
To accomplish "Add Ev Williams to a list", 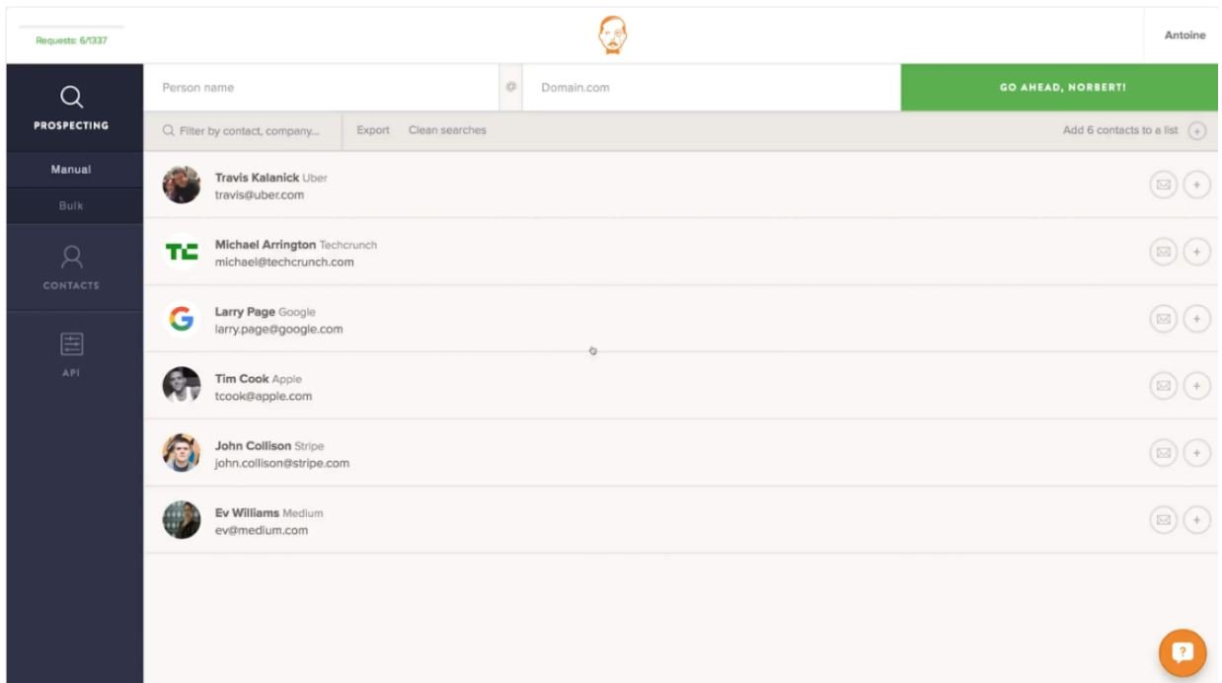I will [1196, 520].
